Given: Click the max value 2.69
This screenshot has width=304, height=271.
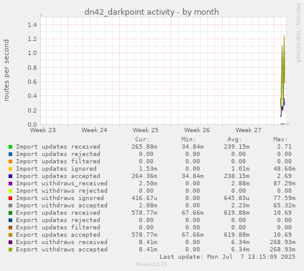Looking at the screenshot, I should point(284,176).
